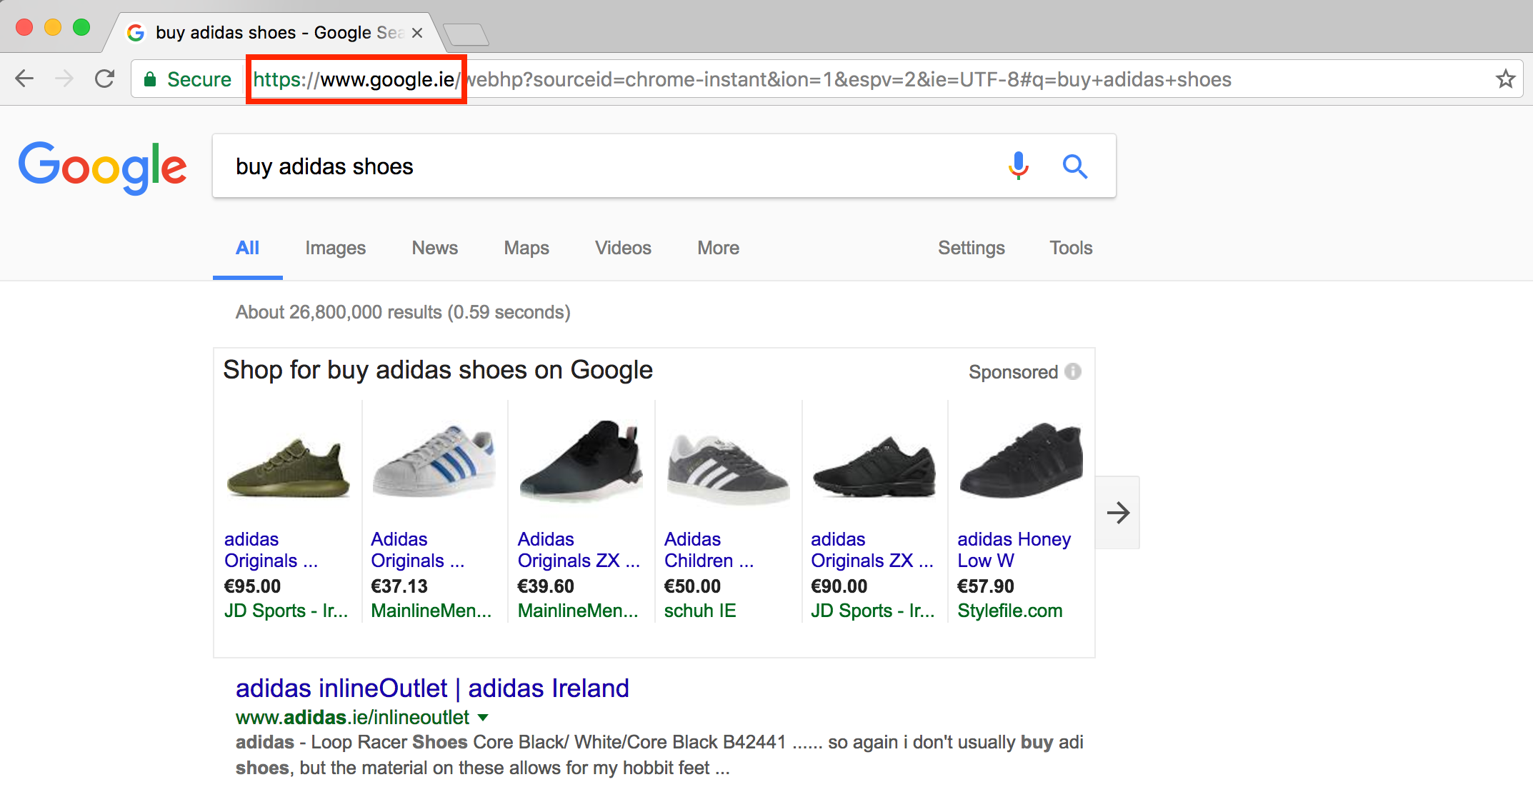This screenshot has height=797, width=1533.
Task: Open search Tools
Action: pyautogui.click(x=1071, y=248)
